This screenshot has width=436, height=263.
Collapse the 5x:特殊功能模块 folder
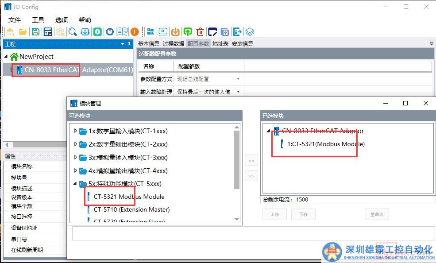(75, 184)
